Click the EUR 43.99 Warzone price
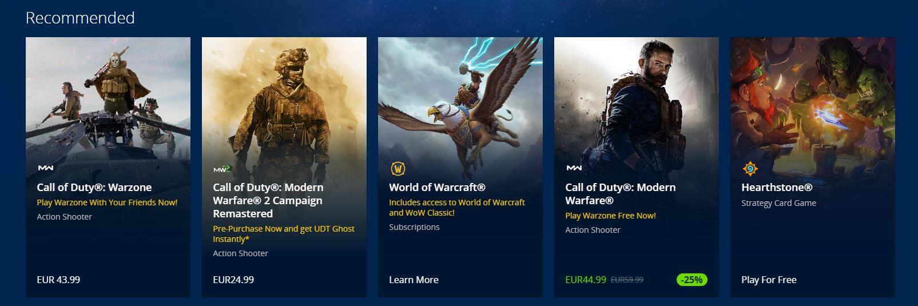 point(58,280)
